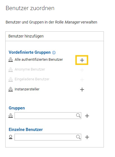Click the Instanzersteller plus icon
The width and height of the screenshot is (115, 157).
click(82, 90)
